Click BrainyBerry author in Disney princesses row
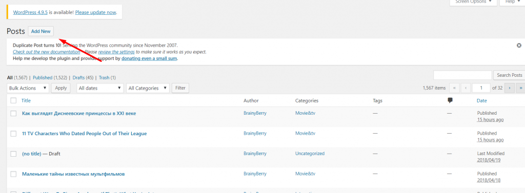The width and height of the screenshot is (525, 193). click(255, 113)
